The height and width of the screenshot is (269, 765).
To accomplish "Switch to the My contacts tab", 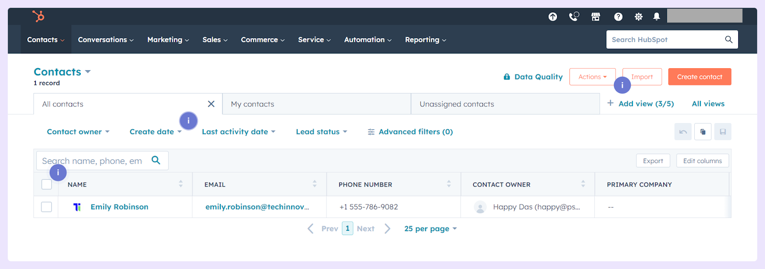I will click(x=317, y=104).
